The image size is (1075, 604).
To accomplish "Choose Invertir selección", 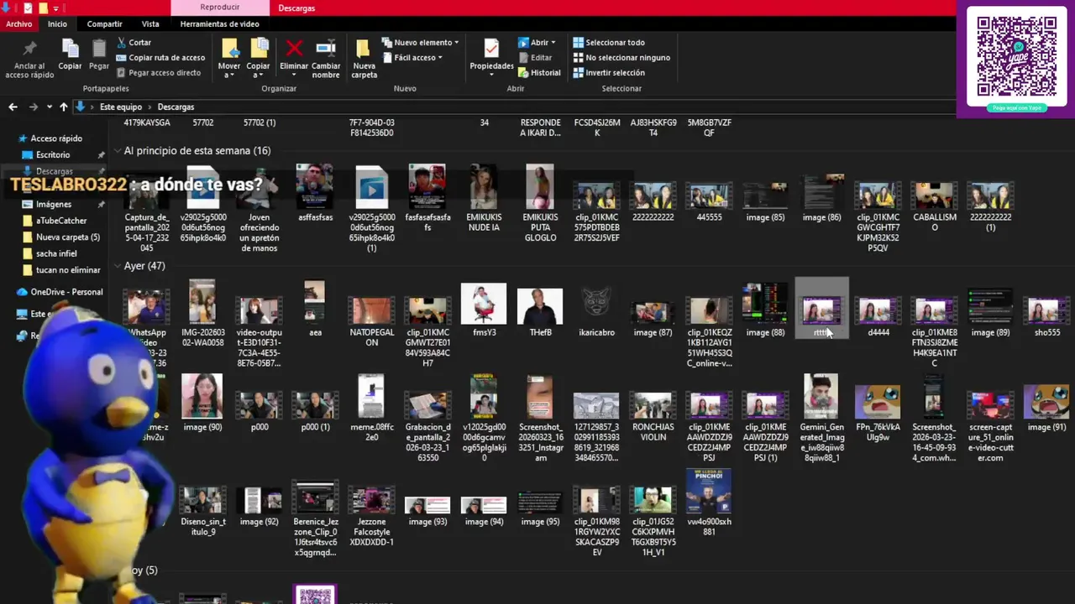I will pos(609,72).
